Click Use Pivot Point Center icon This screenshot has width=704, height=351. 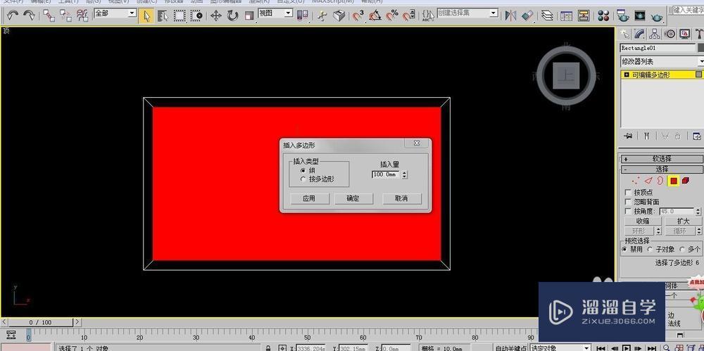(304, 15)
